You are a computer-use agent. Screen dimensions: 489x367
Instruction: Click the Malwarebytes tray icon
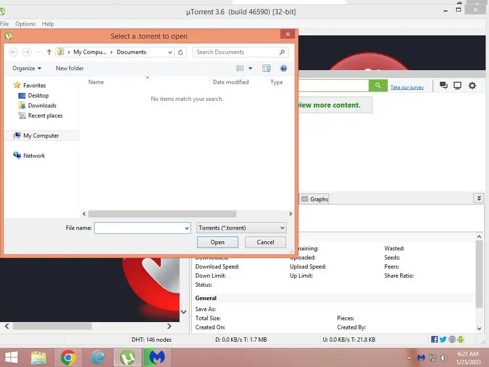[x=421, y=358]
